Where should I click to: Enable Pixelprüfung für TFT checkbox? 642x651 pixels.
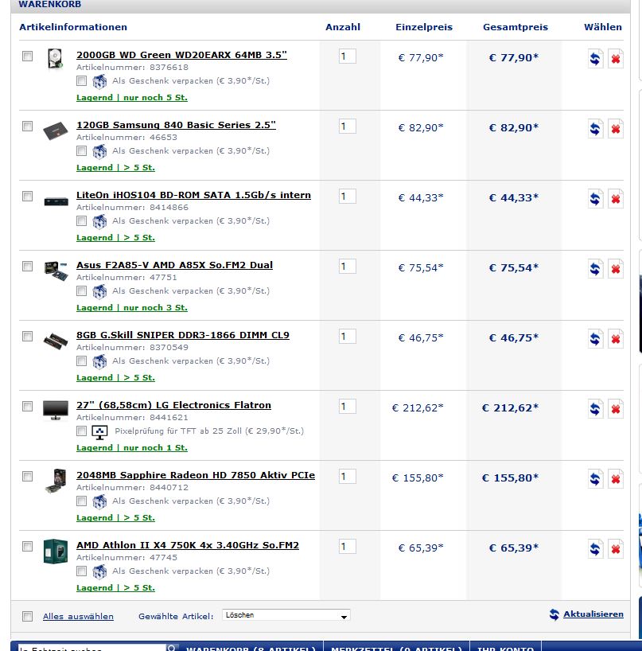pyautogui.click(x=82, y=431)
